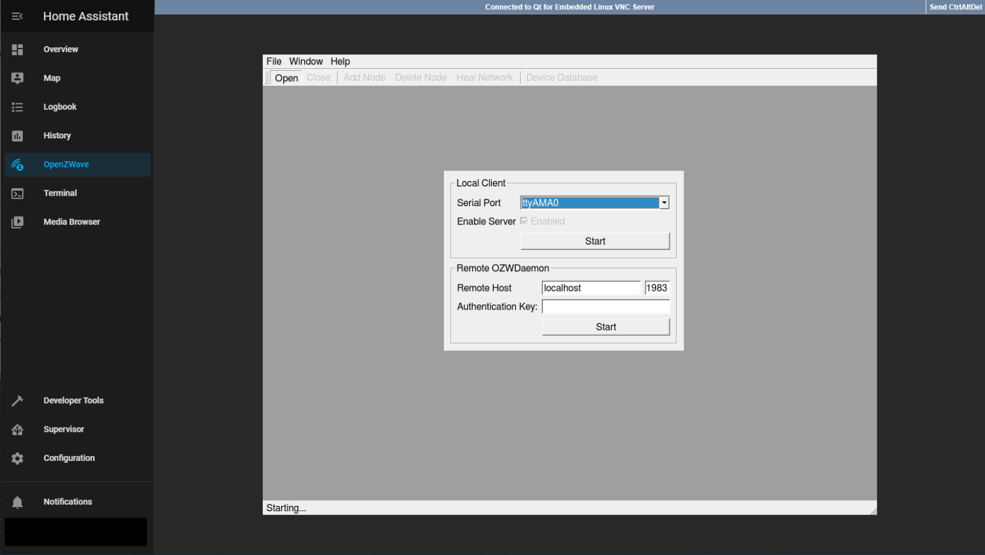Image resolution: width=985 pixels, height=555 pixels.
Task: Collapse the Home Assistant sidebar menu icon
Action: tap(17, 16)
